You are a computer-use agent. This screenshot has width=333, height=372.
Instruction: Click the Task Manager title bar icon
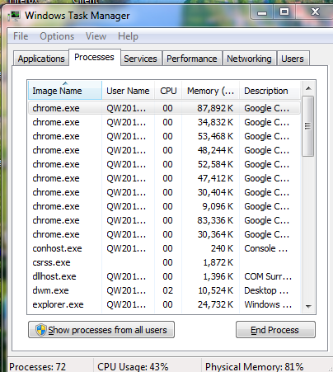14,16
